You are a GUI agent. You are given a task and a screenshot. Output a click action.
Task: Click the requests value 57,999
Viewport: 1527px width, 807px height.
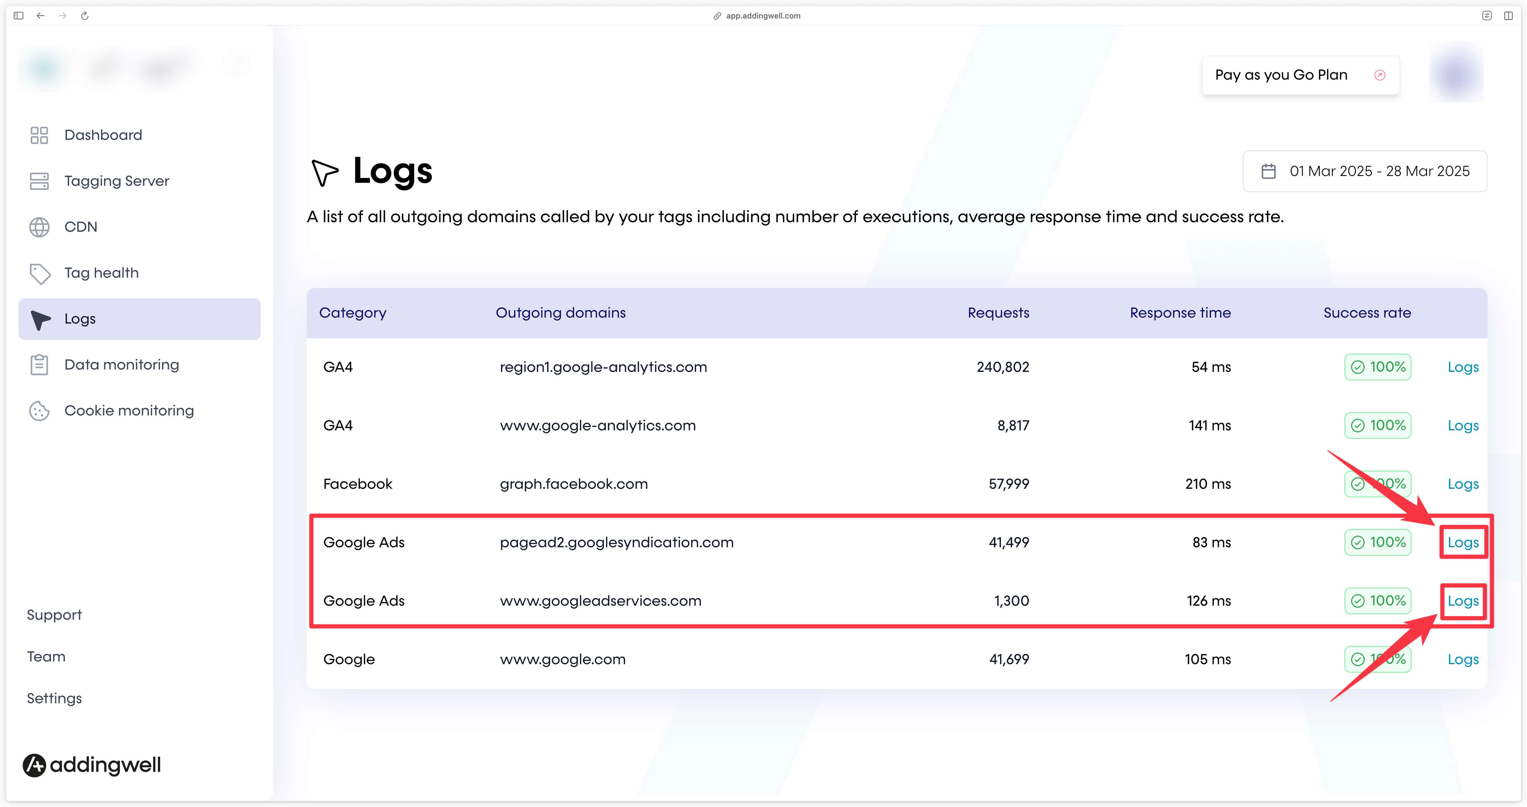click(1009, 484)
